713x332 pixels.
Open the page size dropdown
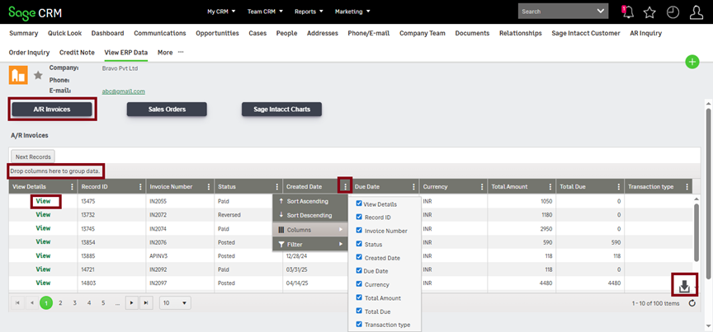coord(175,303)
